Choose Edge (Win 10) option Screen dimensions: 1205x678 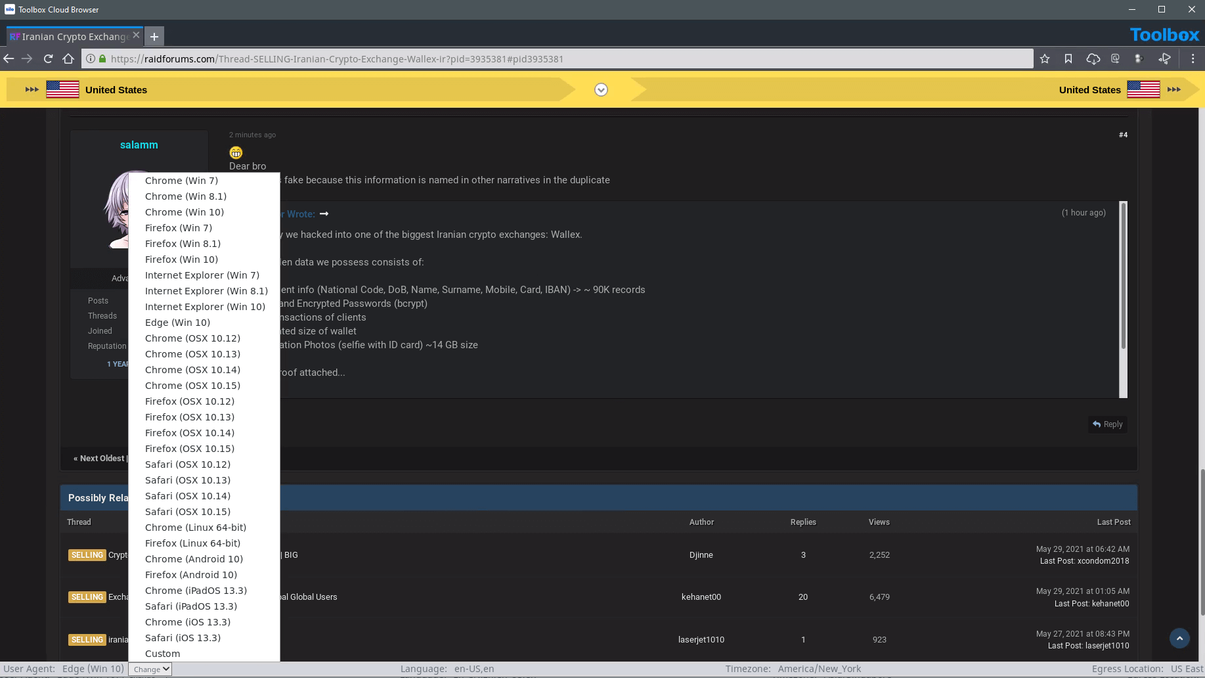204,323
